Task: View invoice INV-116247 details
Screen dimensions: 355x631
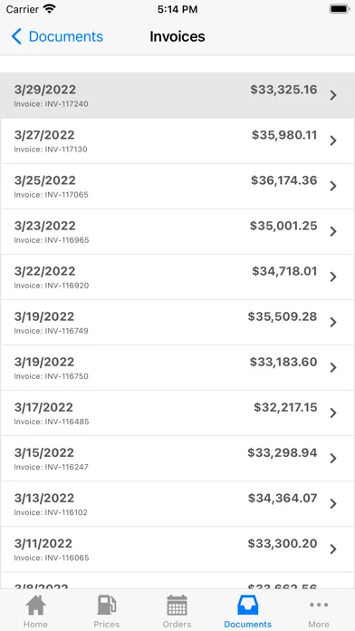Action: [x=177, y=459]
